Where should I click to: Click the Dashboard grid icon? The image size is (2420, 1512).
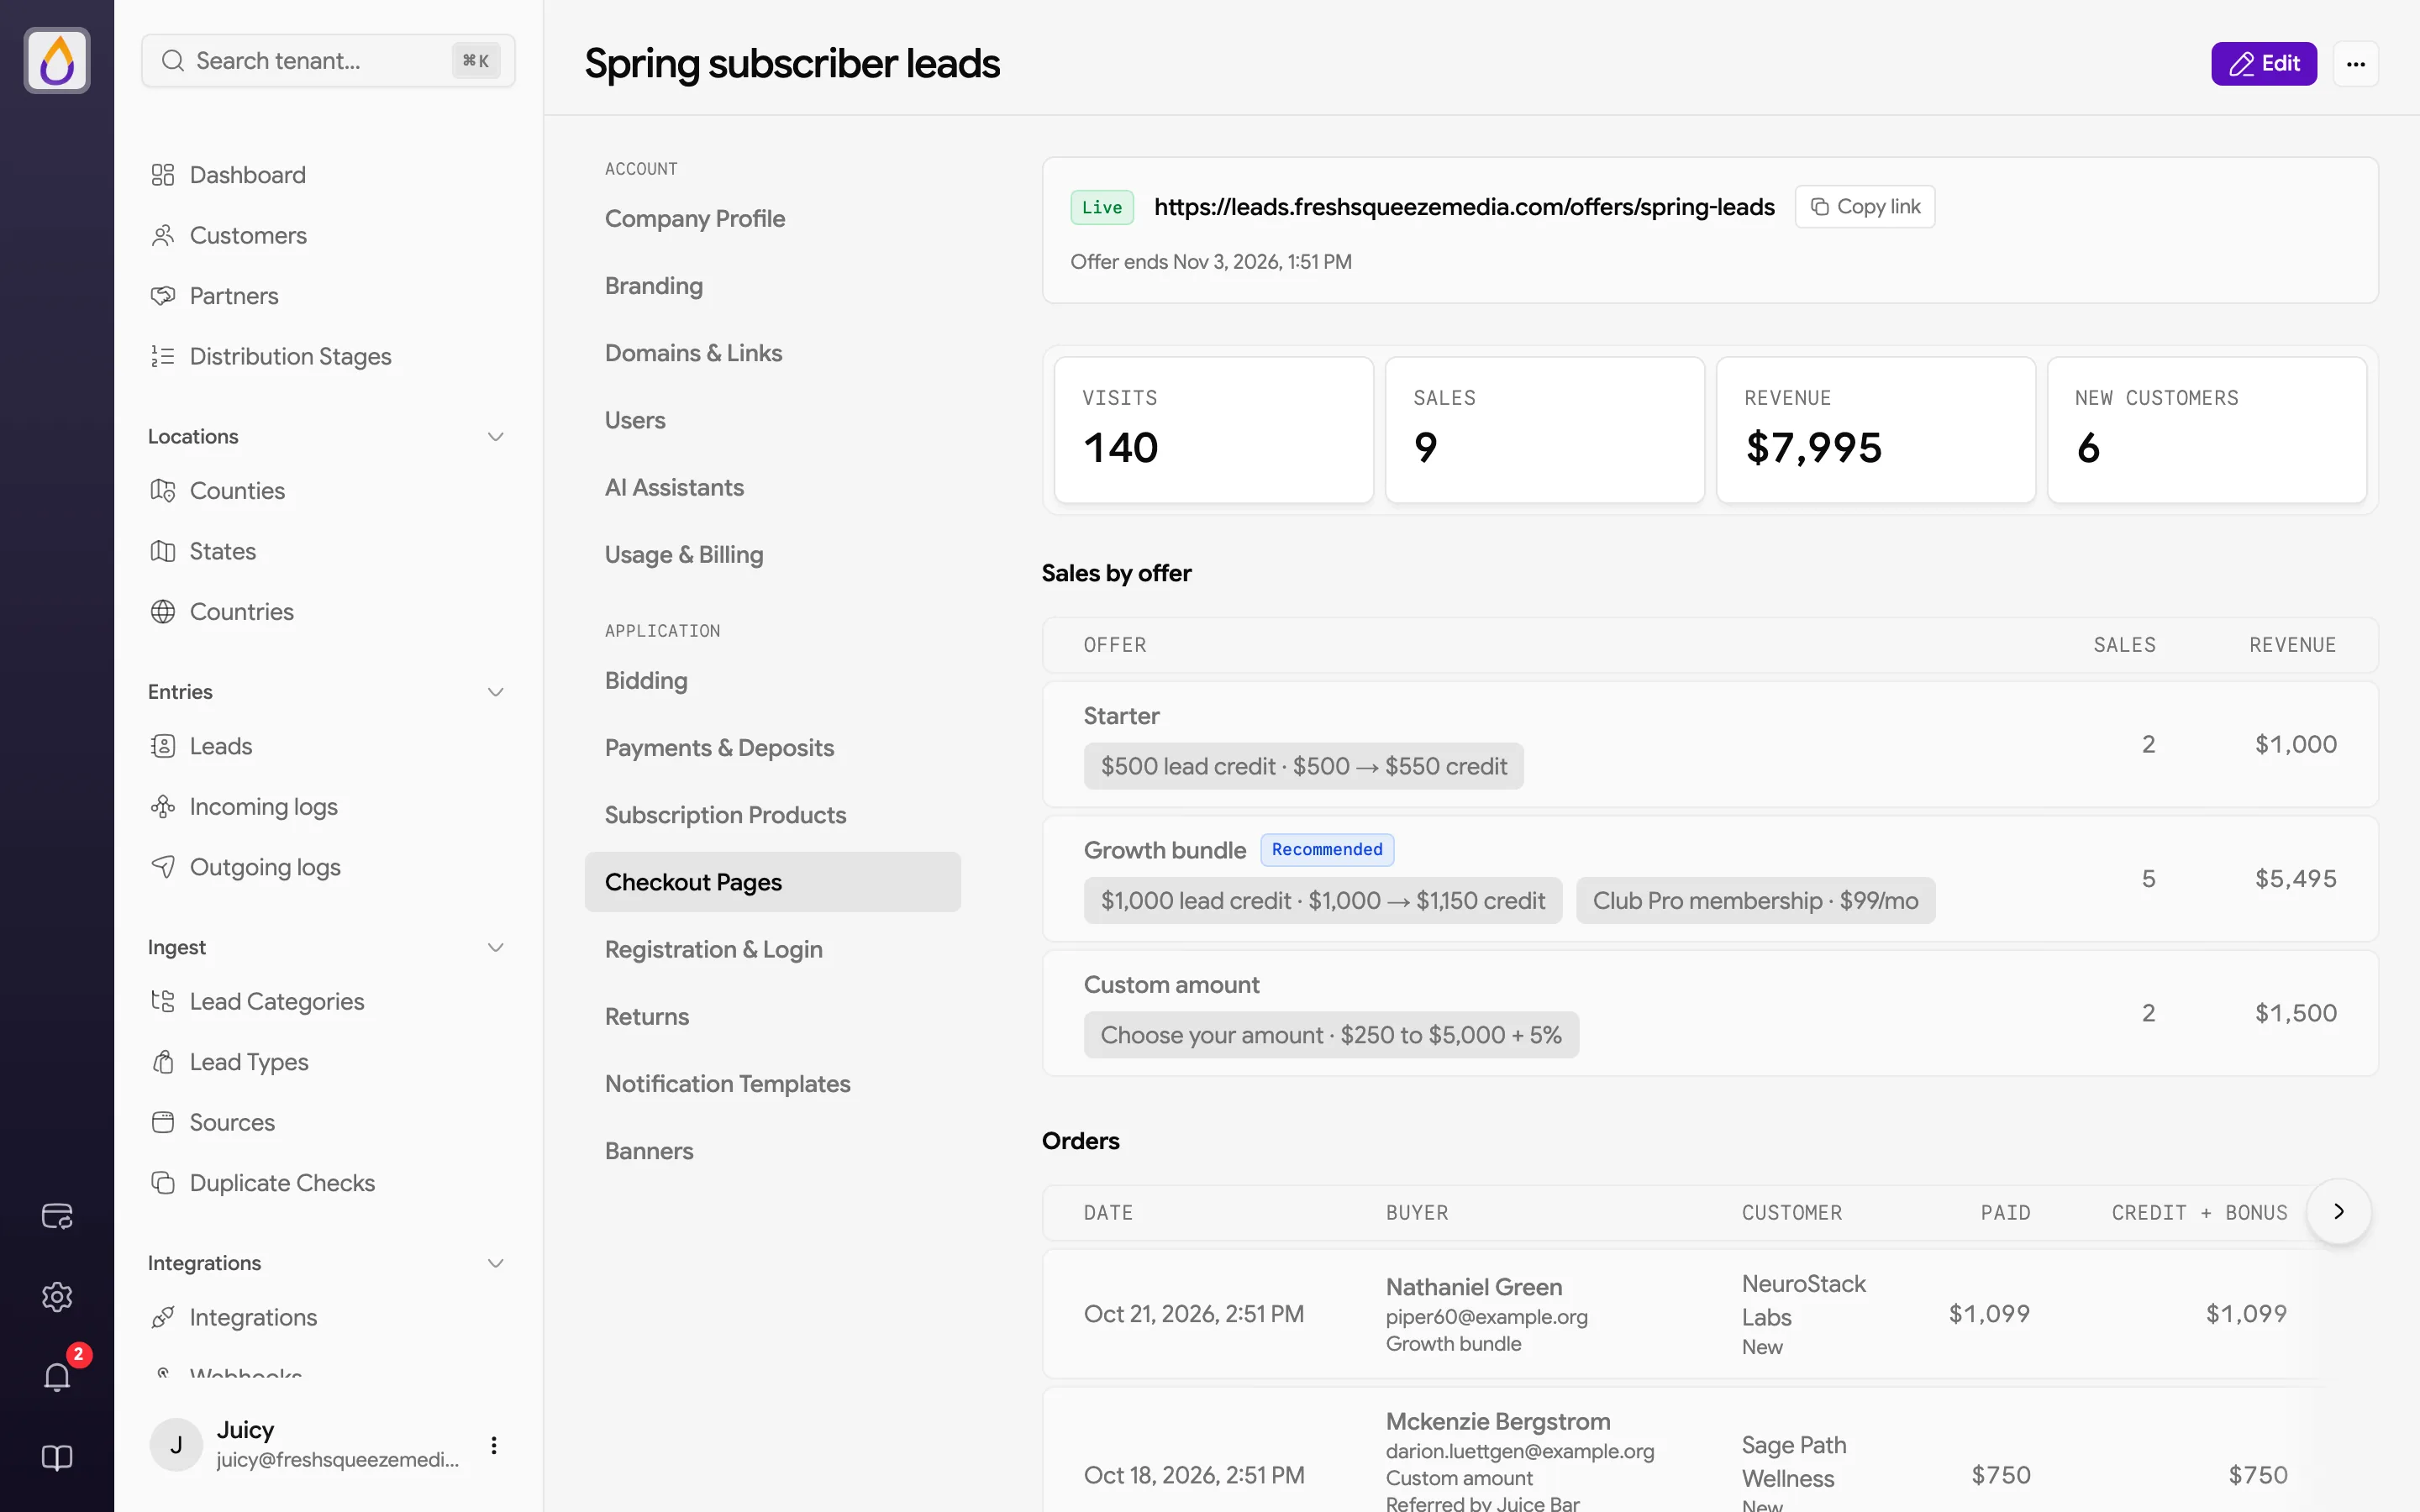163,175
